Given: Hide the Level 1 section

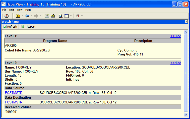Looking at the screenshot, I should tap(175, 36).
